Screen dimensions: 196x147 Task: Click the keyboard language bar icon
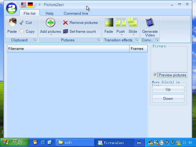pos(139,142)
